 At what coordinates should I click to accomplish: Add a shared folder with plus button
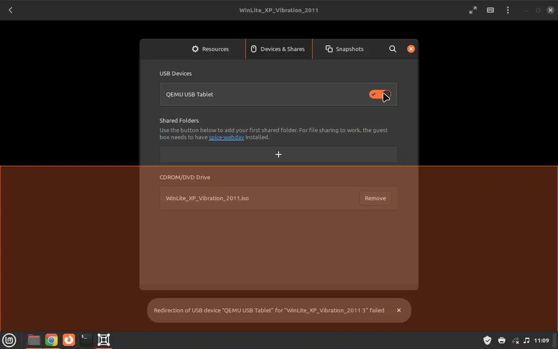tap(279, 154)
